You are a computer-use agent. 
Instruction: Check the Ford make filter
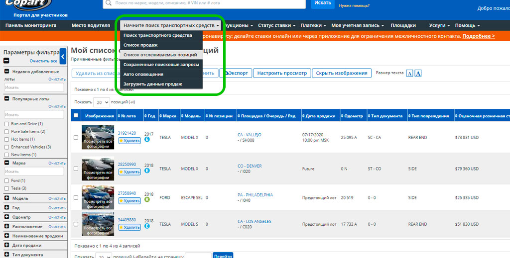[x=6, y=181]
